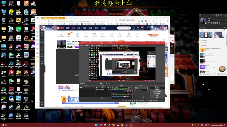Viewport: 227px width, 127px height.
Task: Expand Douyu 视频 nav dropdown
Action: click(x=85, y=28)
